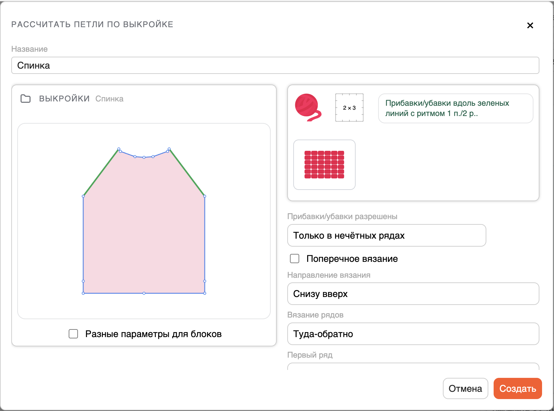Select the right green raglan line

187,173
